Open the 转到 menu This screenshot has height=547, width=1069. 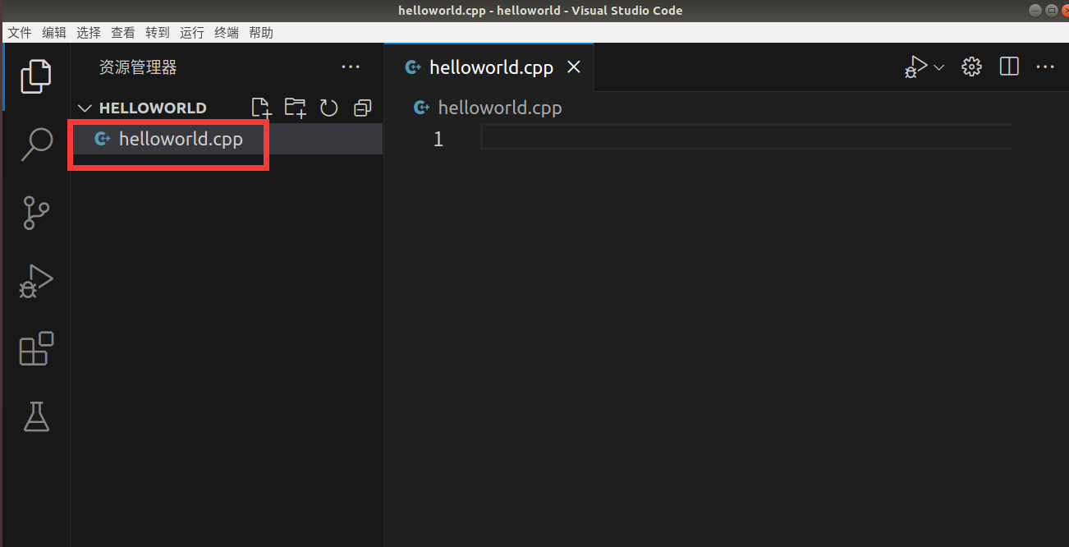click(158, 33)
